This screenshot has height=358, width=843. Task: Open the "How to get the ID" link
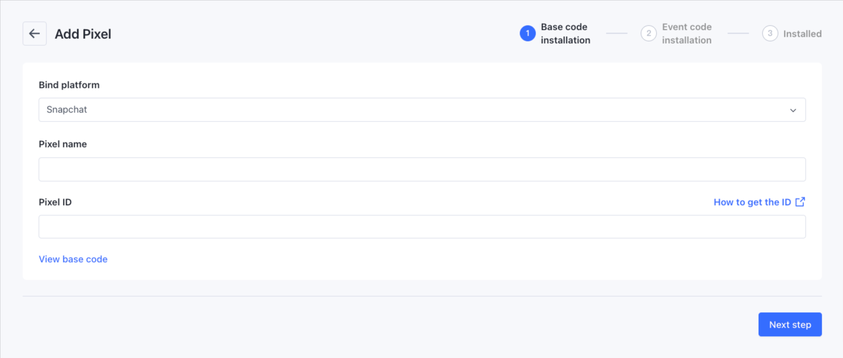[752, 202]
